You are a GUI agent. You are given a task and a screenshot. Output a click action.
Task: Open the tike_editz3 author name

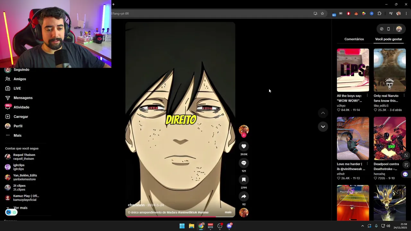pos(381,106)
